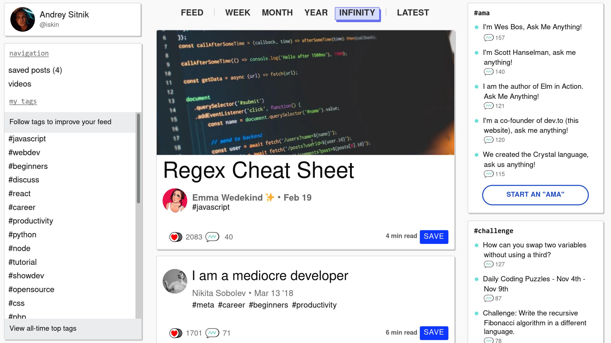Open I'm Wes Bos, Ask Me Anything!
Viewport: 611px width, 343px height.
(532, 27)
